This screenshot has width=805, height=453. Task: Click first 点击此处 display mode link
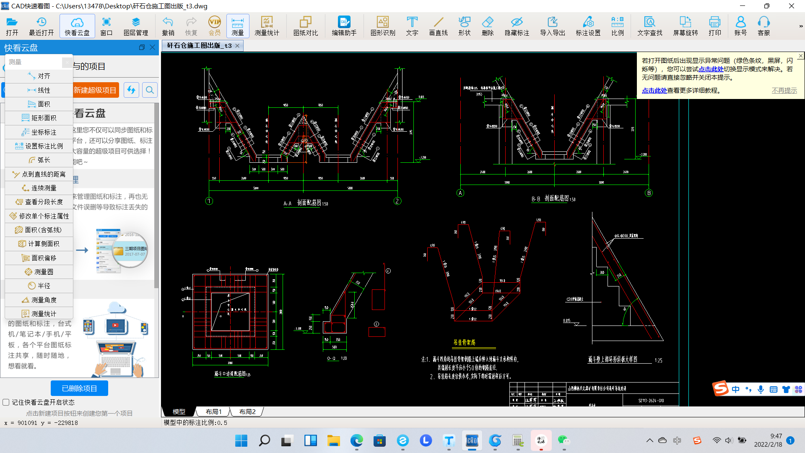[x=711, y=69]
